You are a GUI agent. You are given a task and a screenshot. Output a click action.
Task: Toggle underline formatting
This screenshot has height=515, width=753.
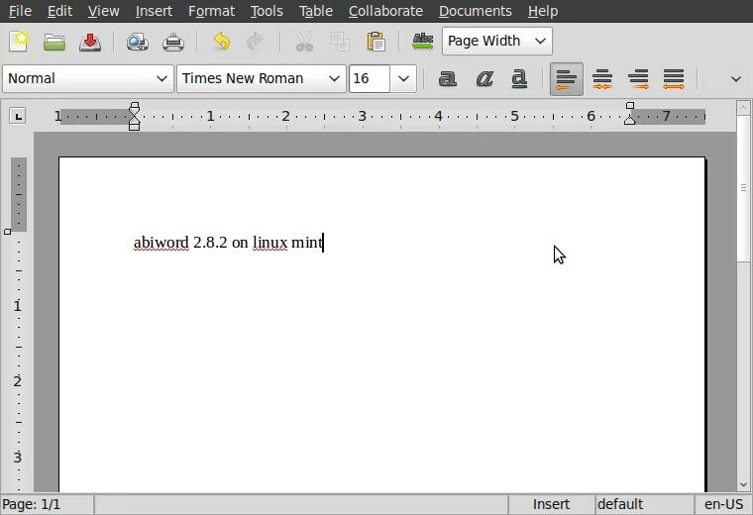[x=519, y=79]
